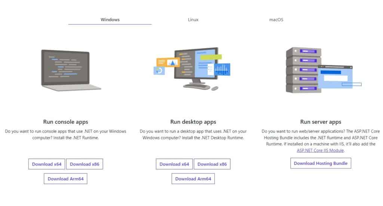Select the Windows tab
This screenshot has height=206, width=383.
(x=110, y=19)
